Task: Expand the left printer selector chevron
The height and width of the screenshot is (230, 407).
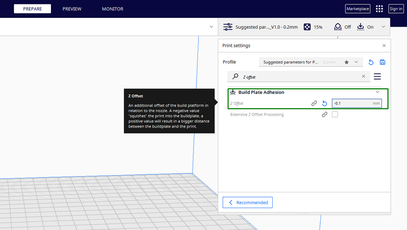Action: point(211,27)
